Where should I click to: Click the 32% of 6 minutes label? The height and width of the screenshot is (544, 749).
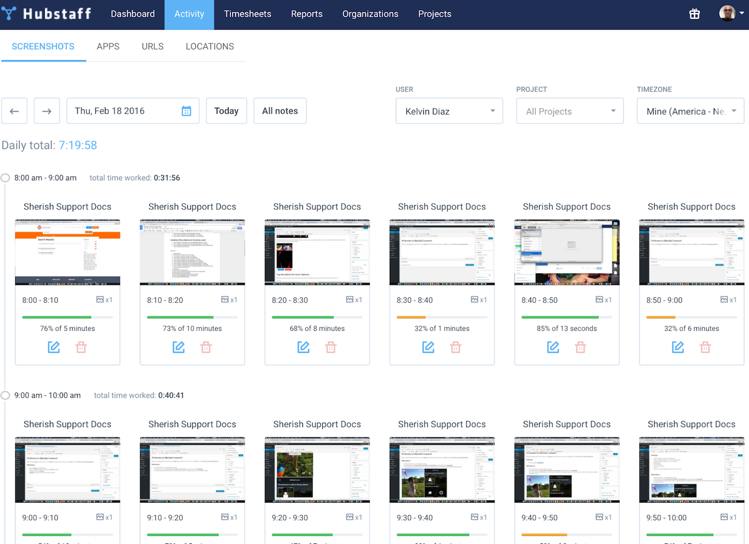(x=692, y=328)
